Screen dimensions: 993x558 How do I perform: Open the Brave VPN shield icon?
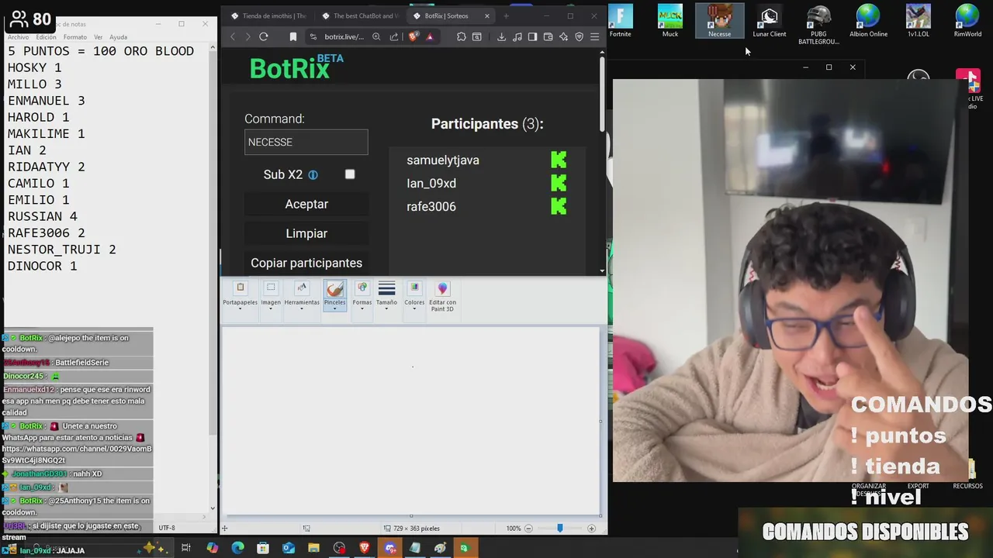579,36
